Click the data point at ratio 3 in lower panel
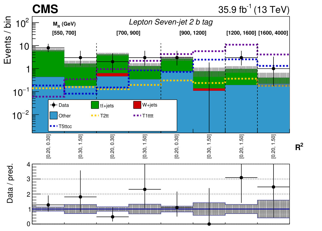Viewport: 322px width, 231px height. 241,178
